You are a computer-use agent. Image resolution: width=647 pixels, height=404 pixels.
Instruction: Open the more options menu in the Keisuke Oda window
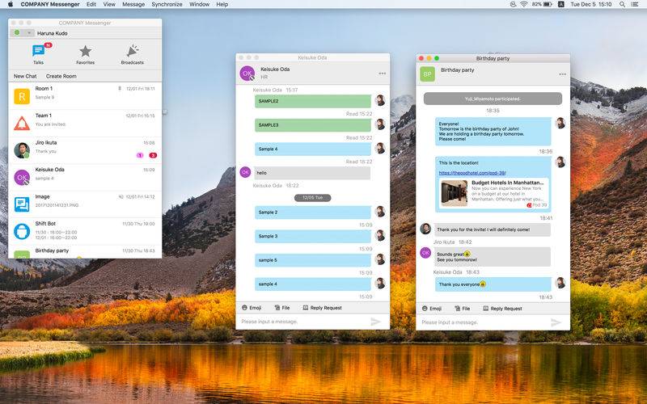(x=382, y=74)
